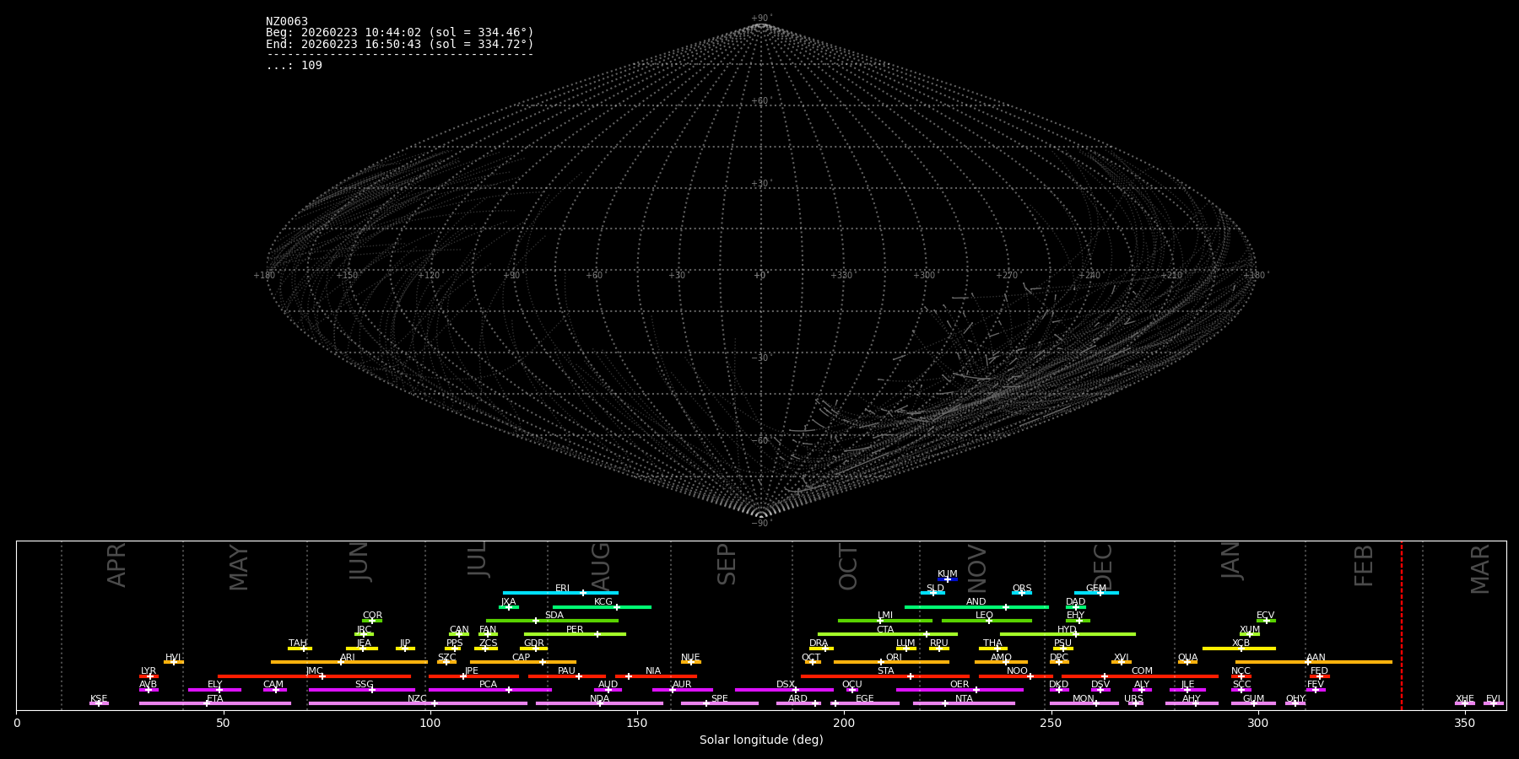Select the line starting "End: 20260223 16:50:43"
This screenshot has height=759, width=1519.
tap(400, 44)
